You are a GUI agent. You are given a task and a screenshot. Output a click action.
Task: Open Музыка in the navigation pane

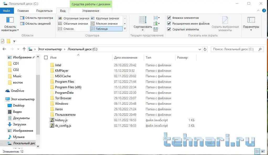click(x=19, y=137)
